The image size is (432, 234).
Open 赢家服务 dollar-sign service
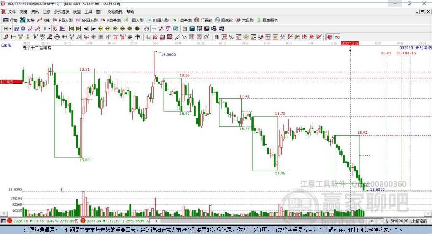[x=267, y=20]
